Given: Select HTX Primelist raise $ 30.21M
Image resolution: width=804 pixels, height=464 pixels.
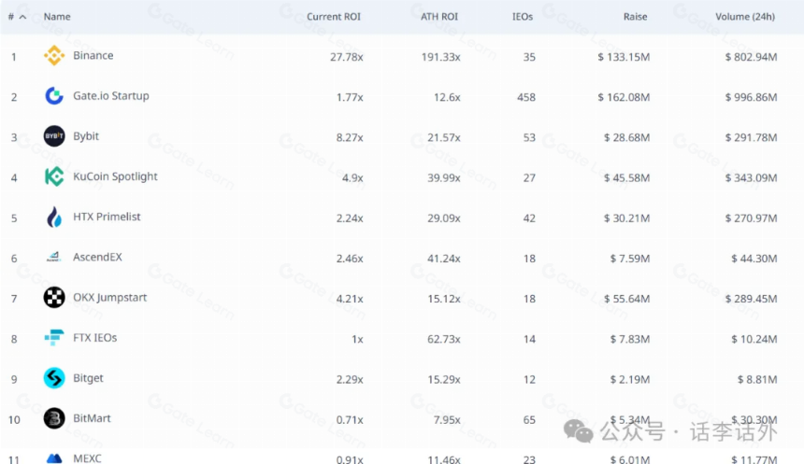Looking at the screenshot, I should pos(626,218).
